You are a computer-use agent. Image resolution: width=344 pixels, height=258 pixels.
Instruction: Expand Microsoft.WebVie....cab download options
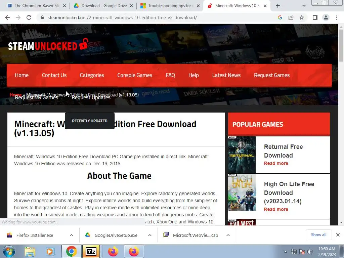(x=228, y=235)
